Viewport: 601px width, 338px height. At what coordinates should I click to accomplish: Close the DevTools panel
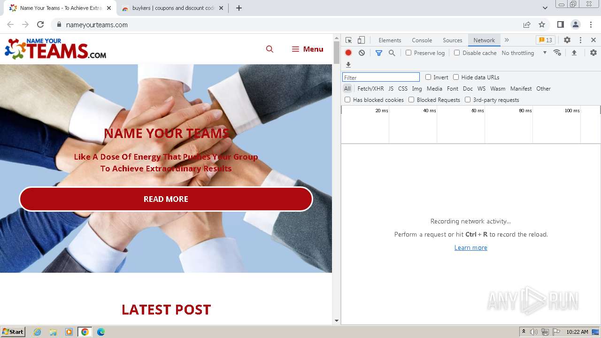[593, 40]
